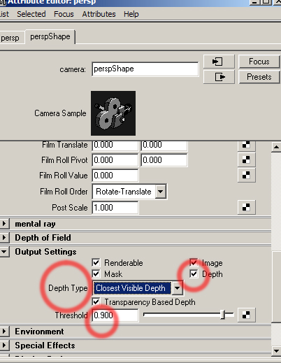281x363 pixels.
Task: Click checker map icon beside Post Scale
Action: click(x=247, y=207)
